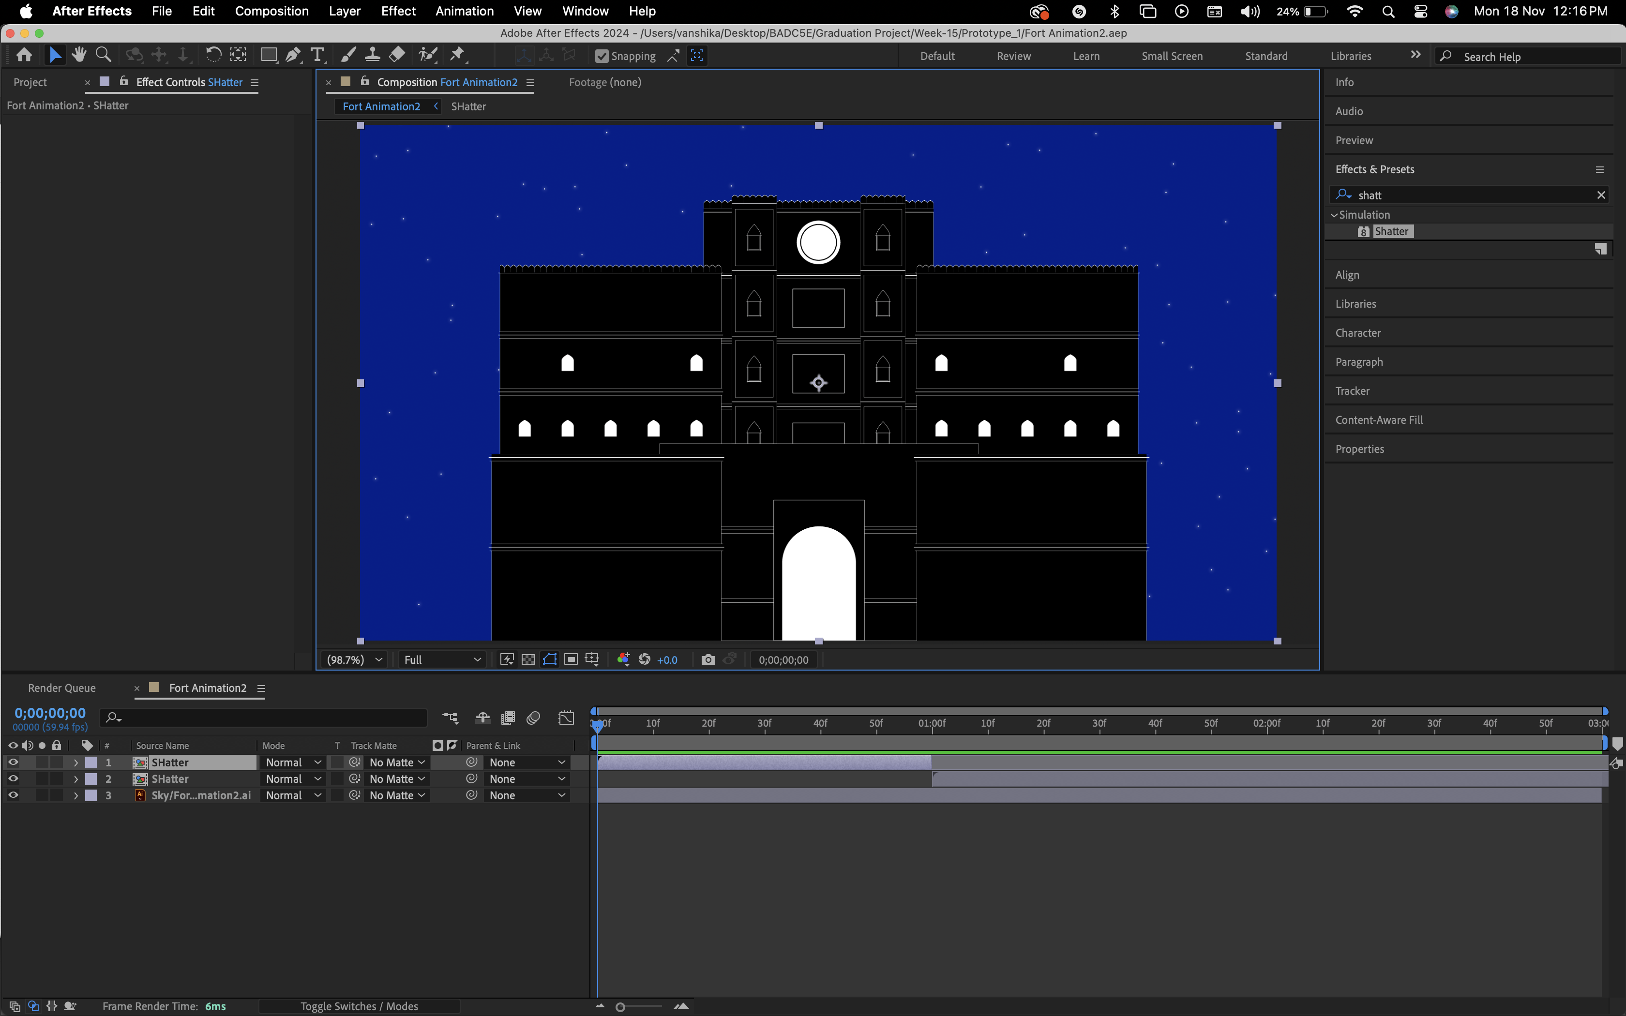The width and height of the screenshot is (1626, 1016).
Task: Select the Type tool
Action: (317, 55)
